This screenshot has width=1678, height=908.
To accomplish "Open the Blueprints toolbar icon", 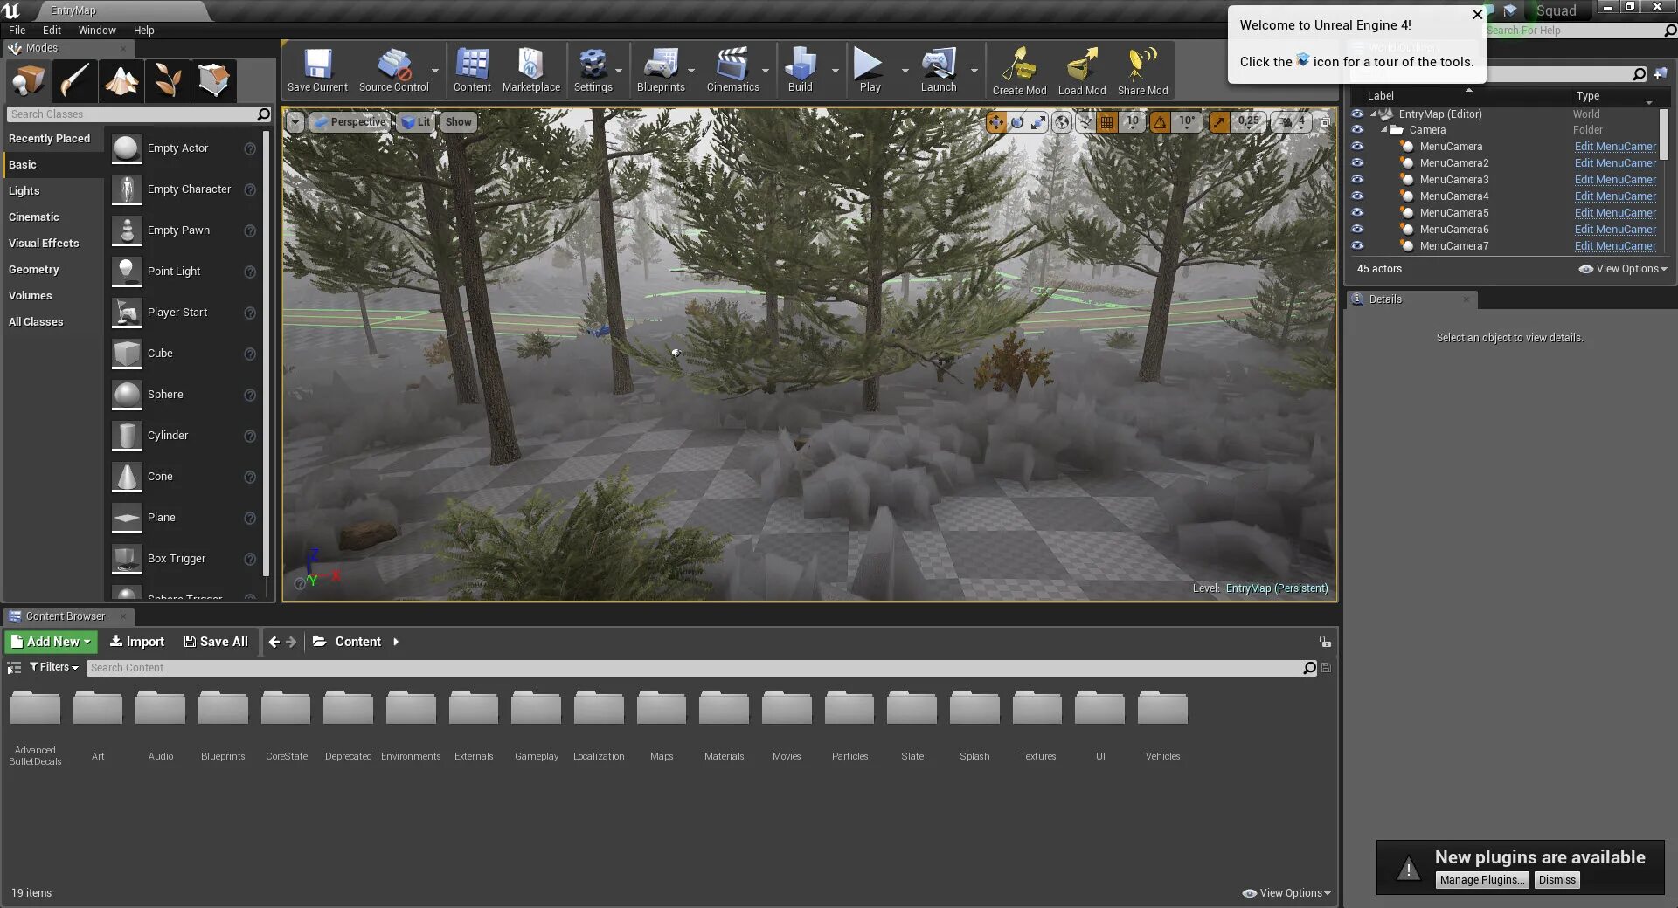I will (661, 70).
